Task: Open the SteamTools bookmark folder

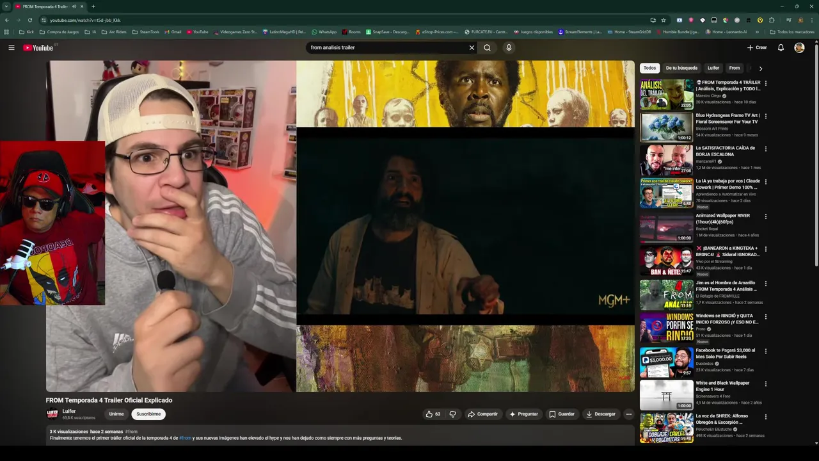Action: tap(146, 31)
